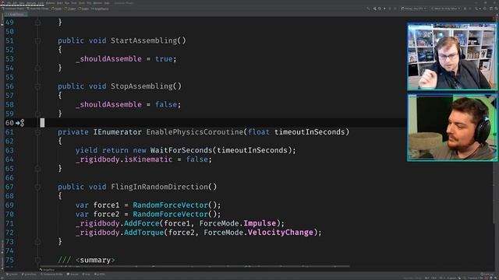The image size is (499, 280).
Task: Click the summary tag on line 75
Action: tap(95, 260)
